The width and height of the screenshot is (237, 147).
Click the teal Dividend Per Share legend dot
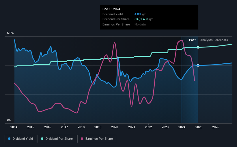coord(42,139)
